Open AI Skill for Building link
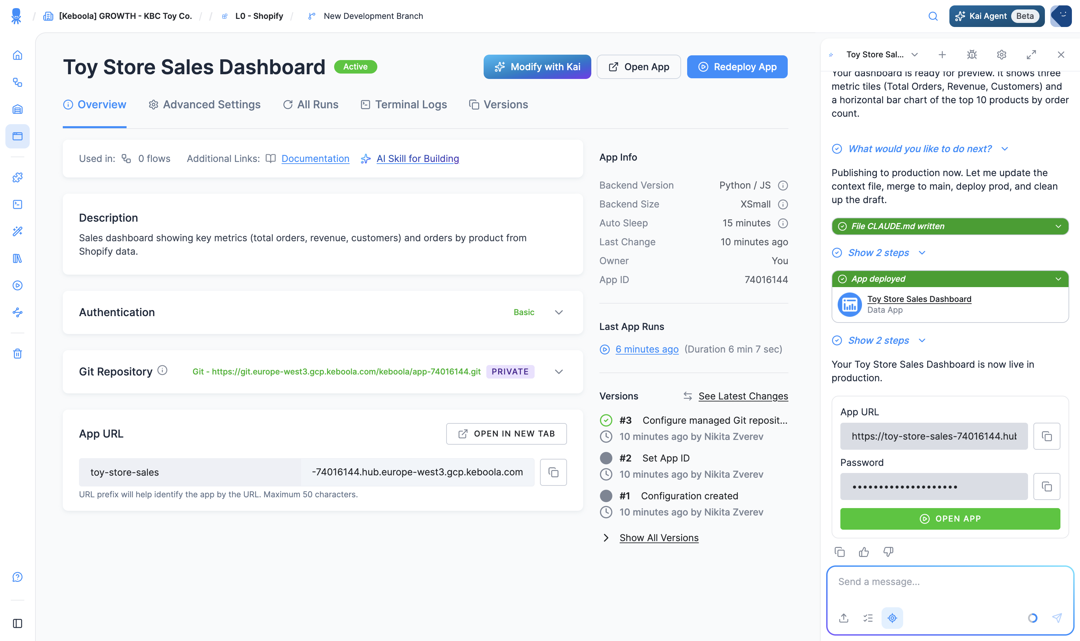The height and width of the screenshot is (641, 1080). pos(418,159)
